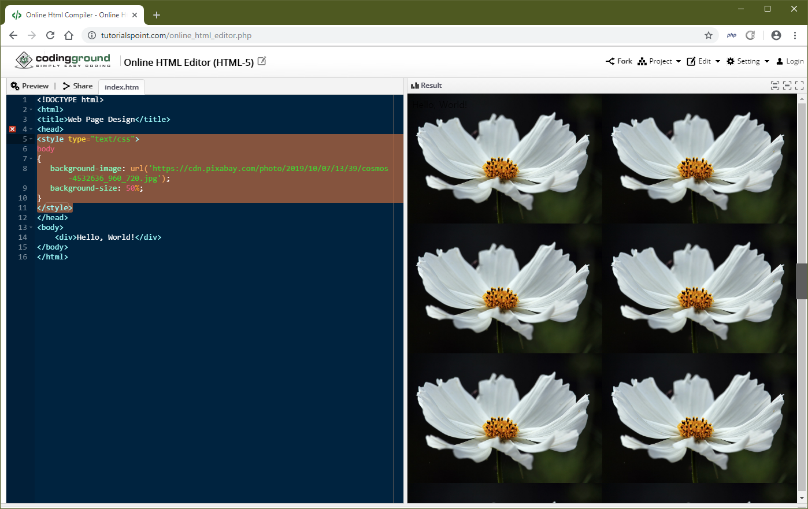Open the php extension icon
The image size is (808, 509).
[732, 35]
